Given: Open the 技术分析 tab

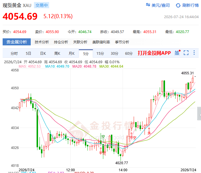Looking at the screenshot, I should [x=42, y=42].
